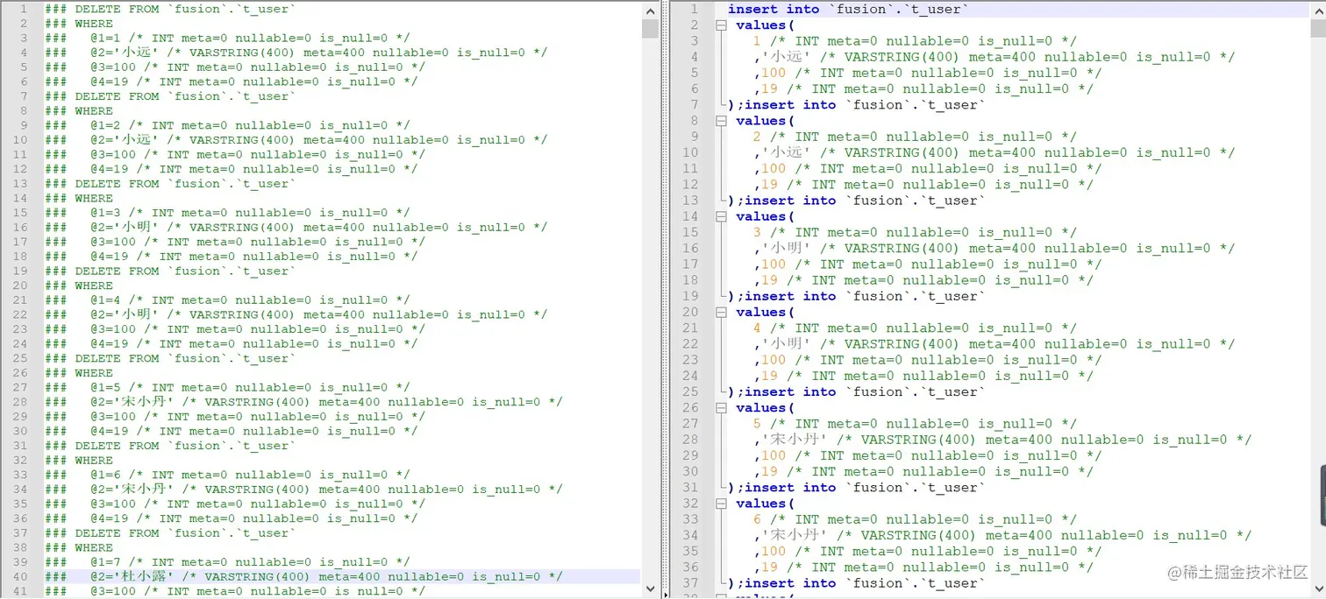
Task: Click ',19' on right-pane line 6
Action: 765,88
